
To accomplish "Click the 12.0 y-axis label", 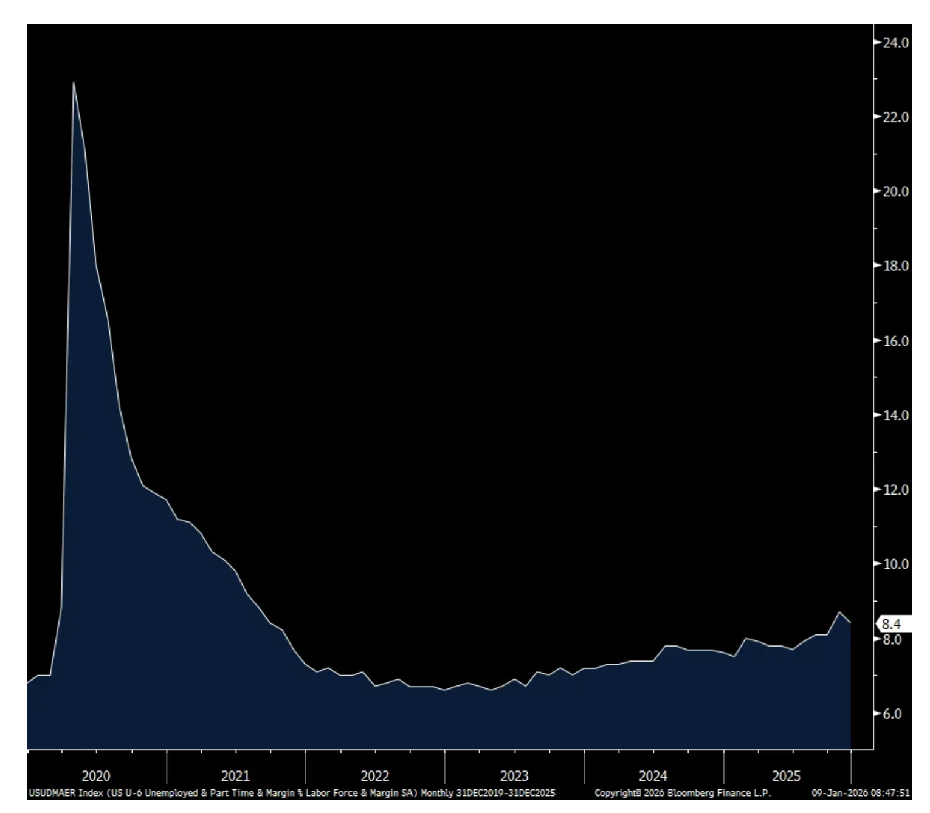I will (x=895, y=490).
